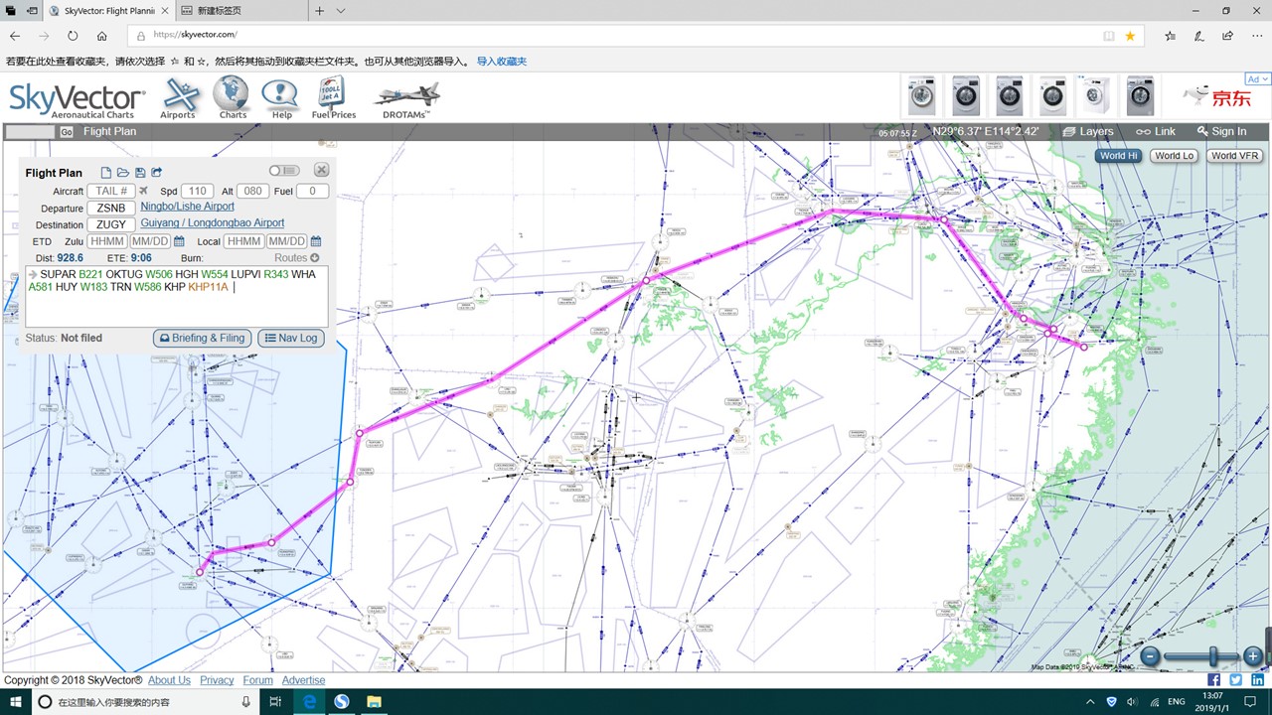The width and height of the screenshot is (1272, 715).
Task: Click the Twitter share icon
Action: point(1235,680)
